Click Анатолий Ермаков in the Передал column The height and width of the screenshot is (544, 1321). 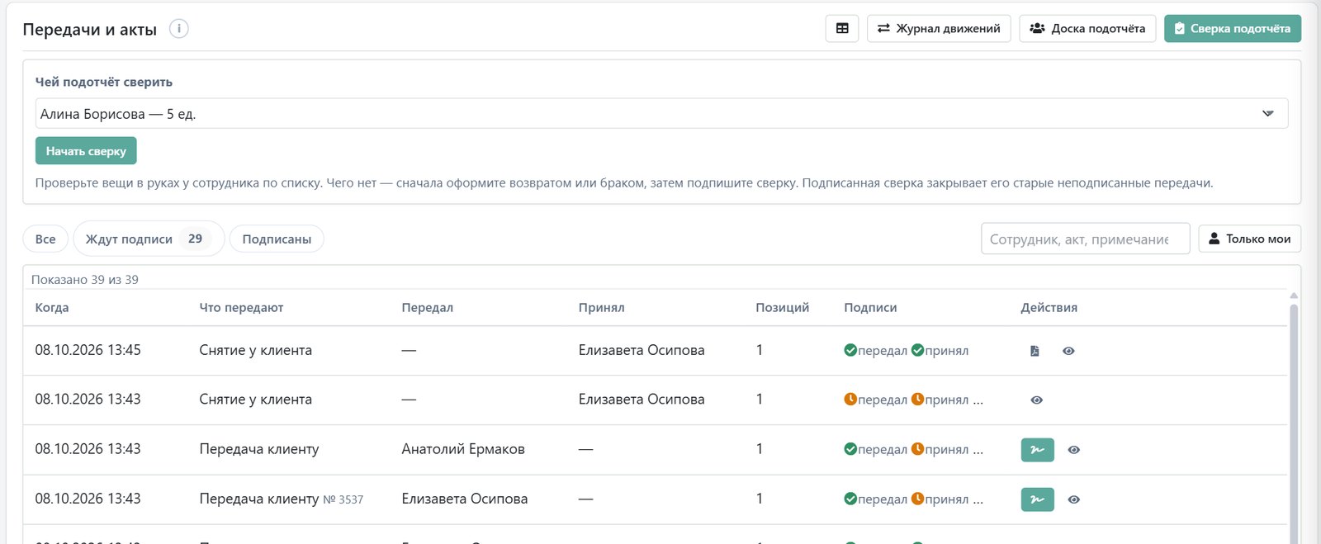pyautogui.click(x=463, y=449)
